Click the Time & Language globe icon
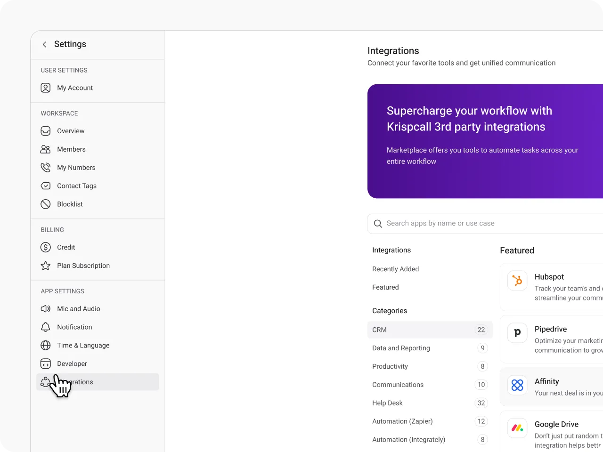 (x=46, y=346)
